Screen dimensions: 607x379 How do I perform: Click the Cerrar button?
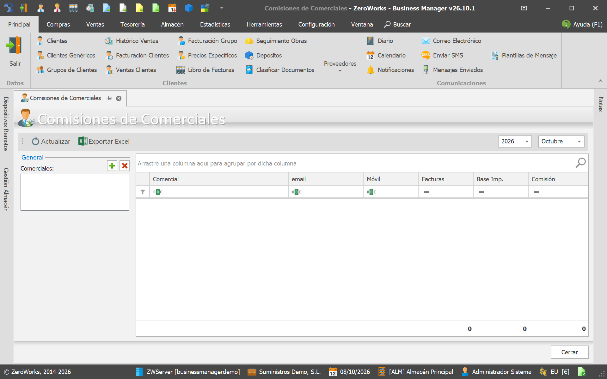[569, 352]
